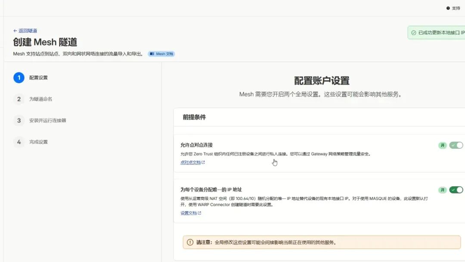Select step 4 完成设置
Image resolution: width=465 pixels, height=262 pixels.
pos(38,142)
